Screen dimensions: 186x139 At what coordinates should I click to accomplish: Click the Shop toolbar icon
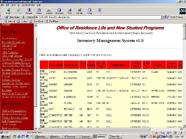coord(90,11)
